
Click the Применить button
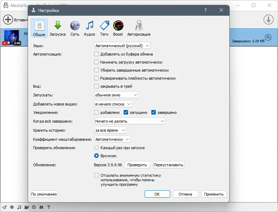[214, 194]
